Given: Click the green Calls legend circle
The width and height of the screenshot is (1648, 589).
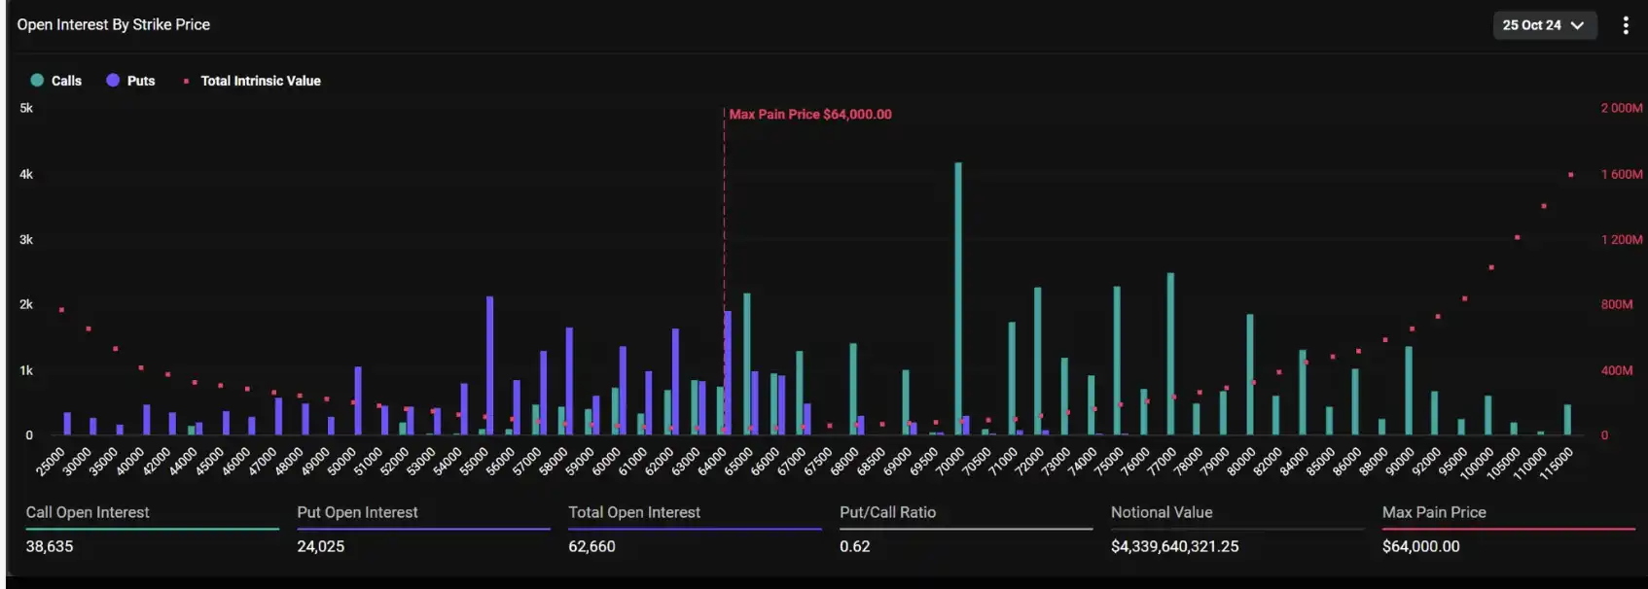Looking at the screenshot, I should click(37, 81).
